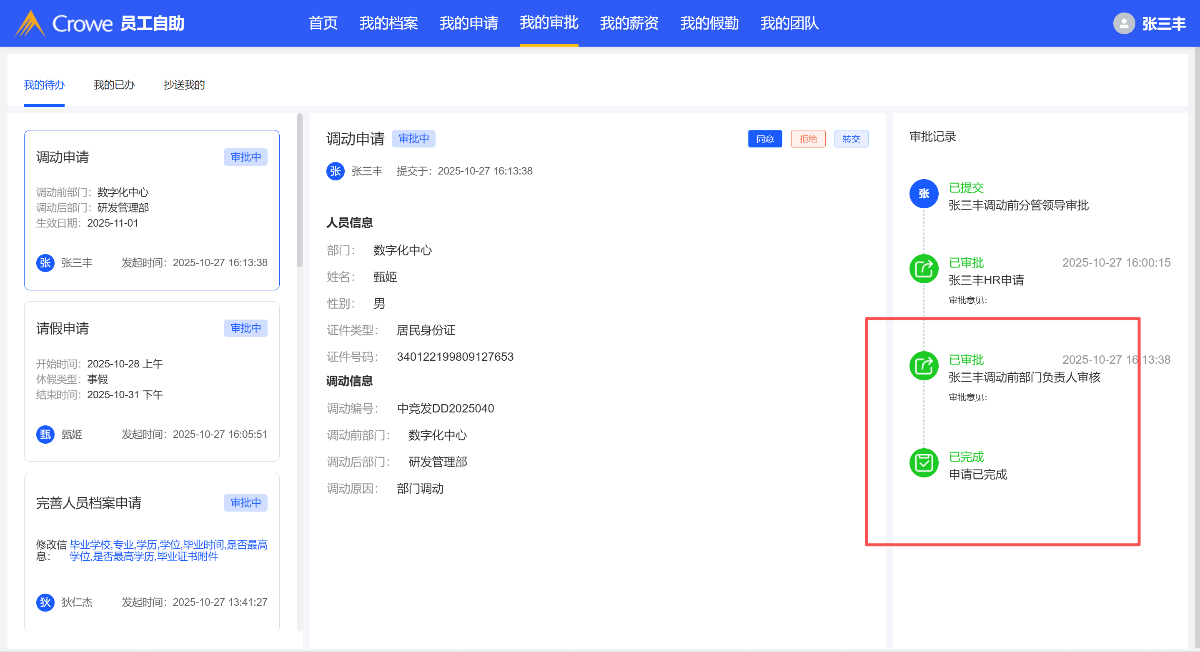1200x652 pixels.
Task: Switch to the 我的已办 tab
Action: (114, 85)
